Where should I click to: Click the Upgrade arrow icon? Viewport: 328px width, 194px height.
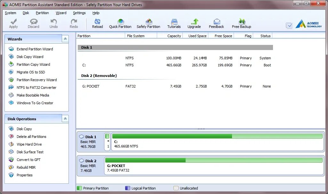coord(194,21)
